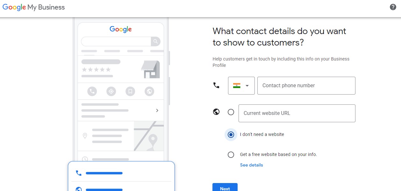Focus the Current website URL field

pyautogui.click(x=297, y=113)
